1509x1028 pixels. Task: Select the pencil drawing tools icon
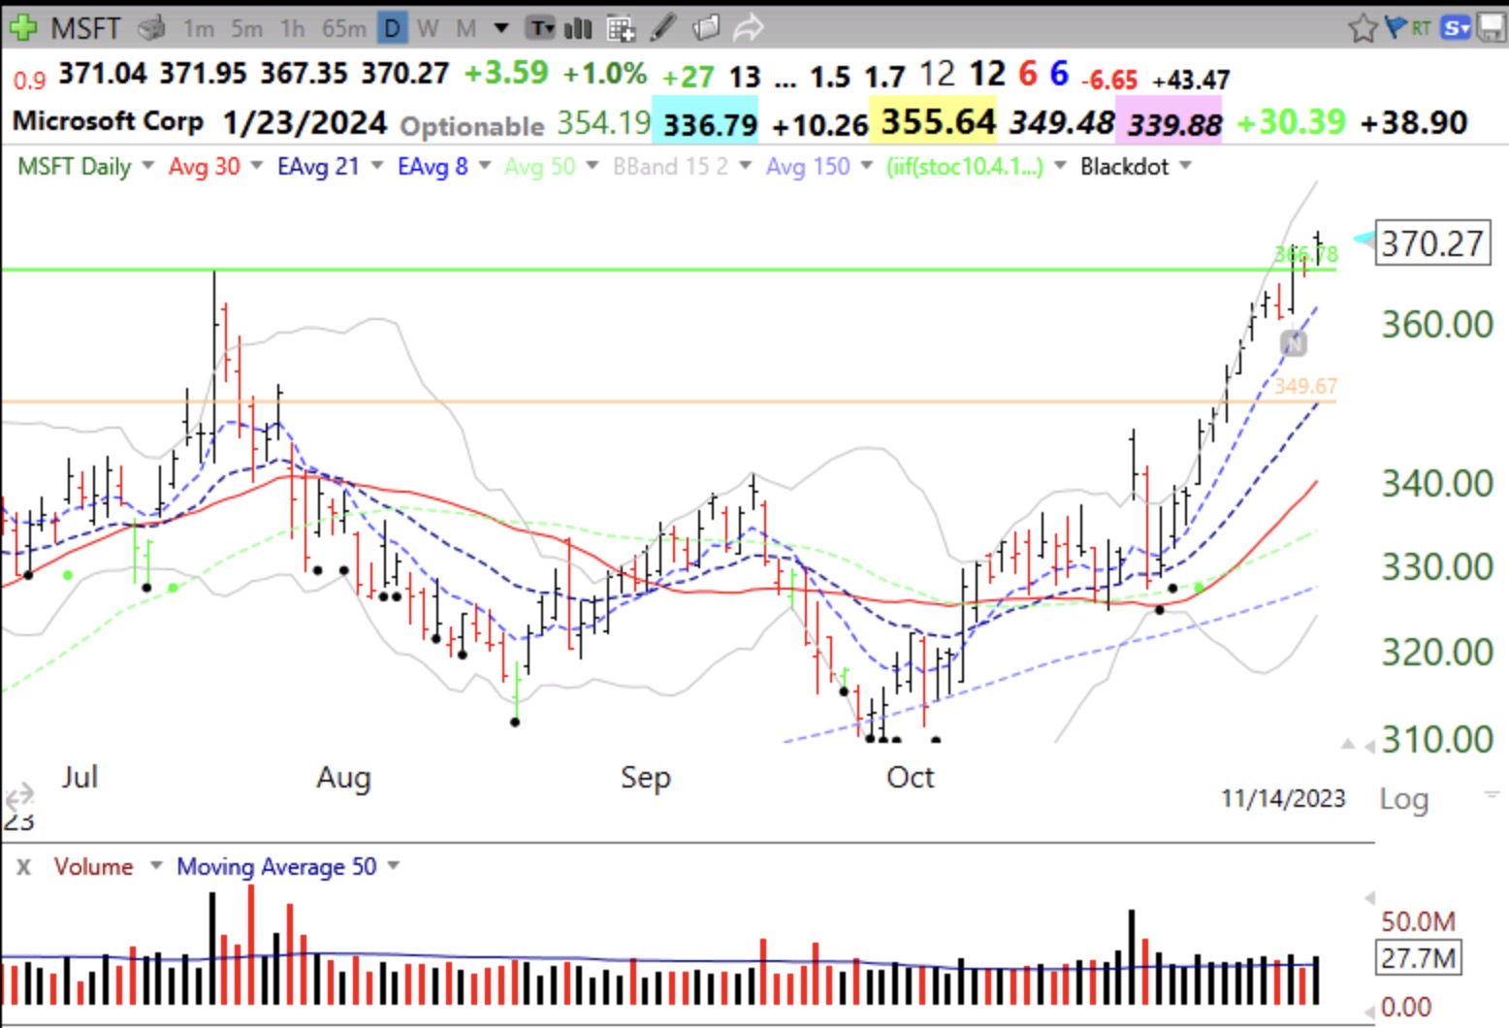pyautogui.click(x=663, y=28)
